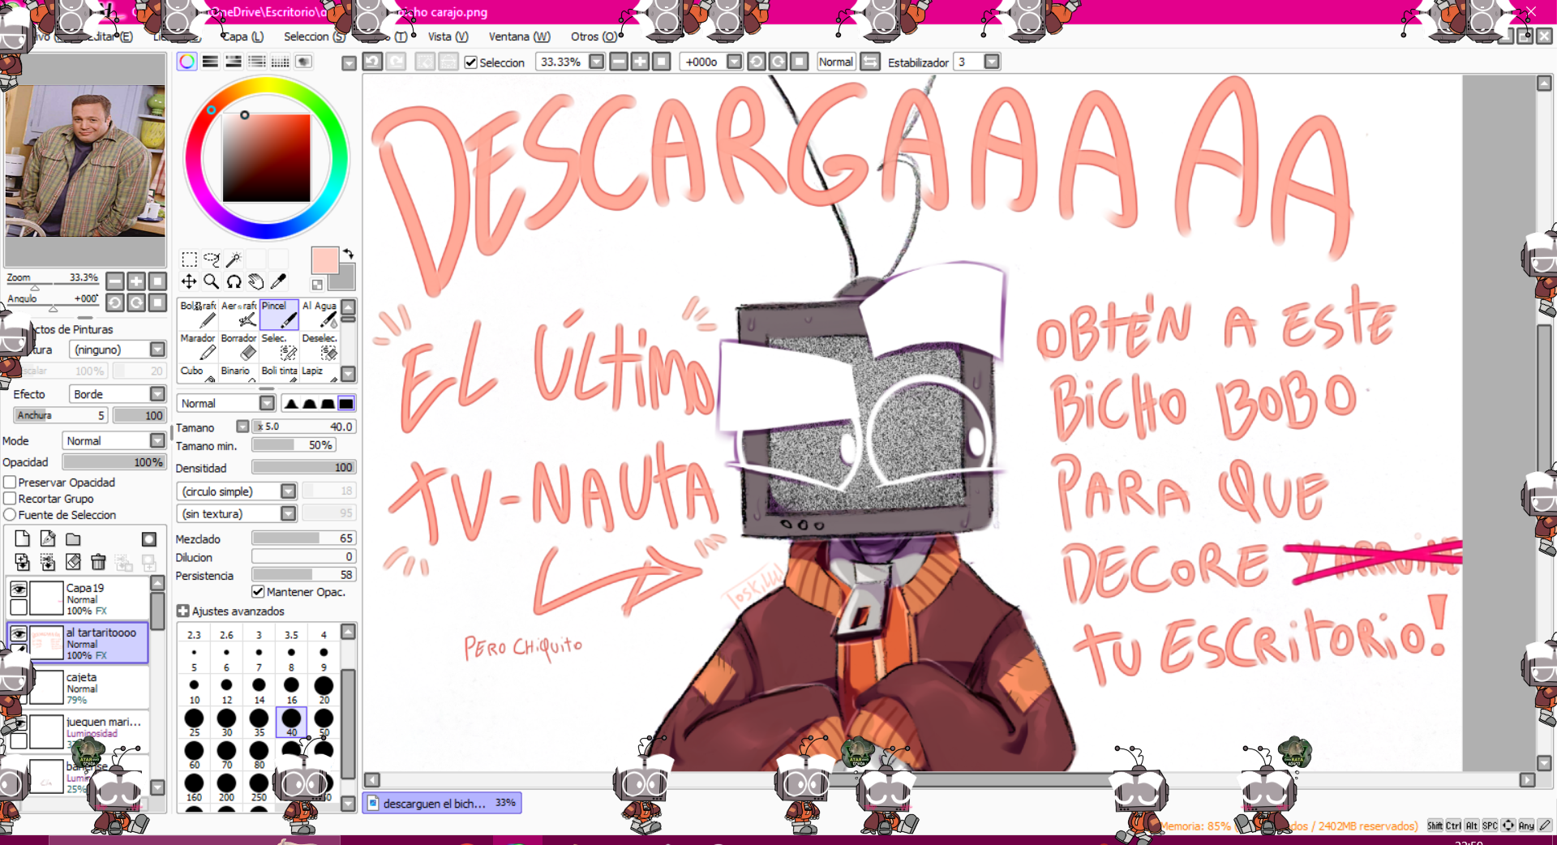The height and width of the screenshot is (845, 1557).
Task: Select Fuente de Seleccion option
Action: (x=11, y=515)
